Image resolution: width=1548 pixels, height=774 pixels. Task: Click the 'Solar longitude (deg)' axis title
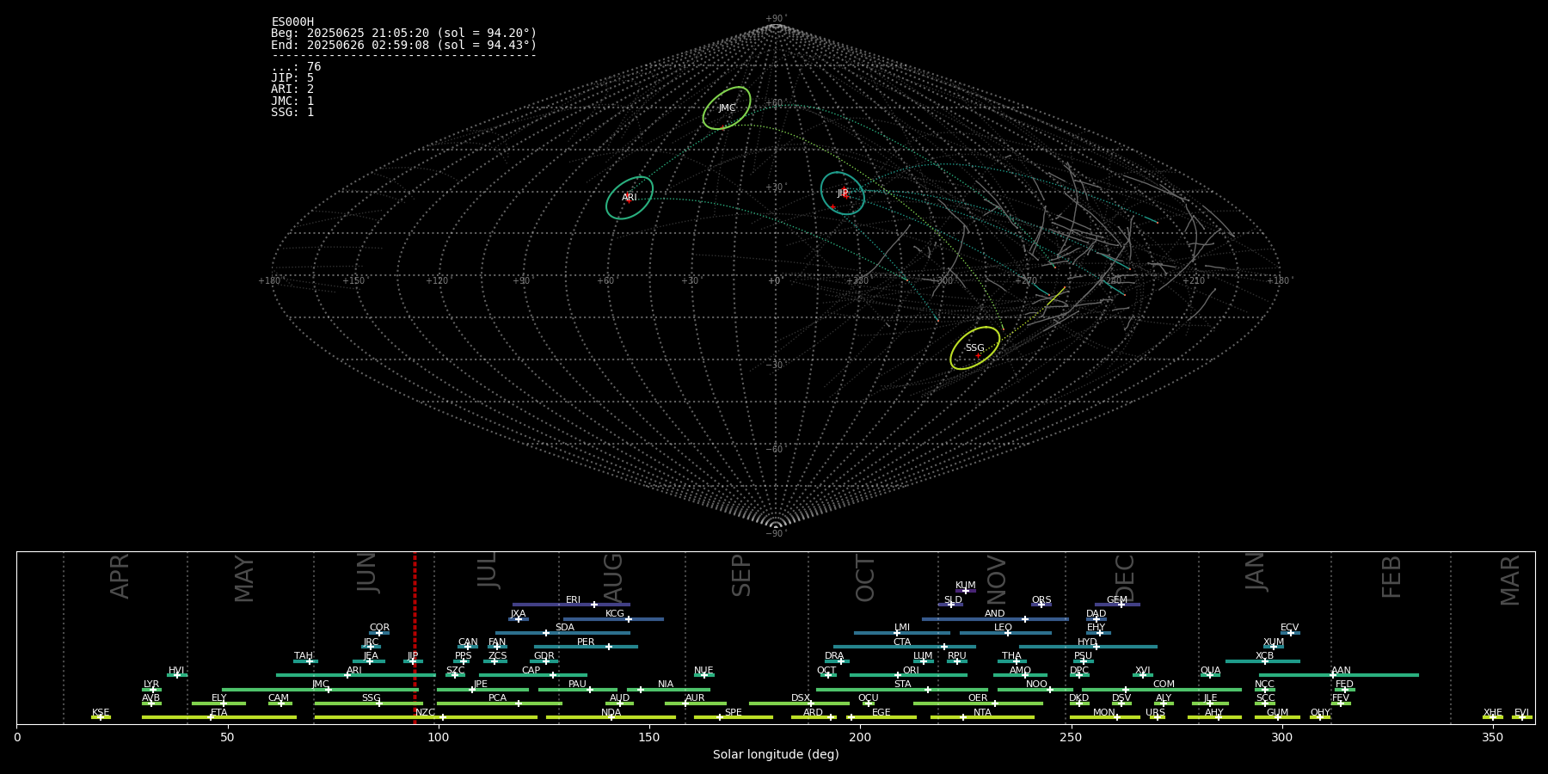click(776, 754)
